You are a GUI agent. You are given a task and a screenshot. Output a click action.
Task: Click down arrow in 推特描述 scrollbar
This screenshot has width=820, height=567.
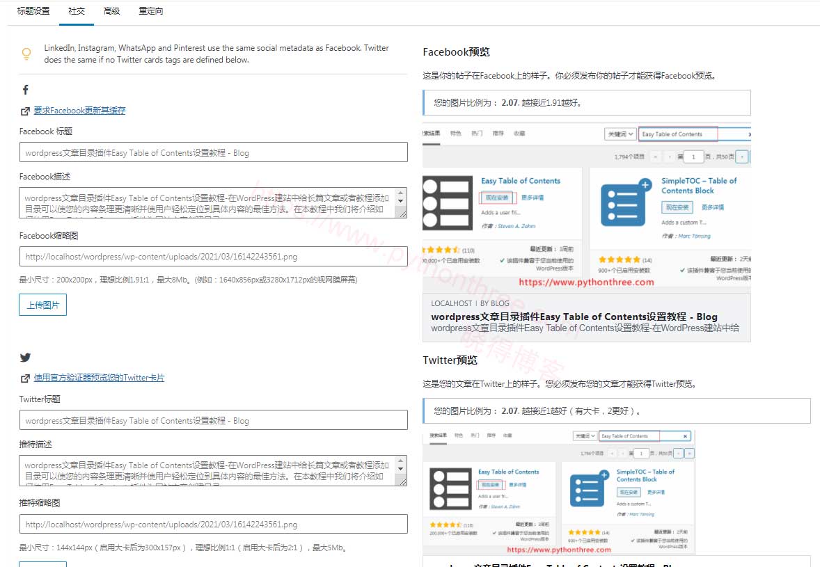400,468
